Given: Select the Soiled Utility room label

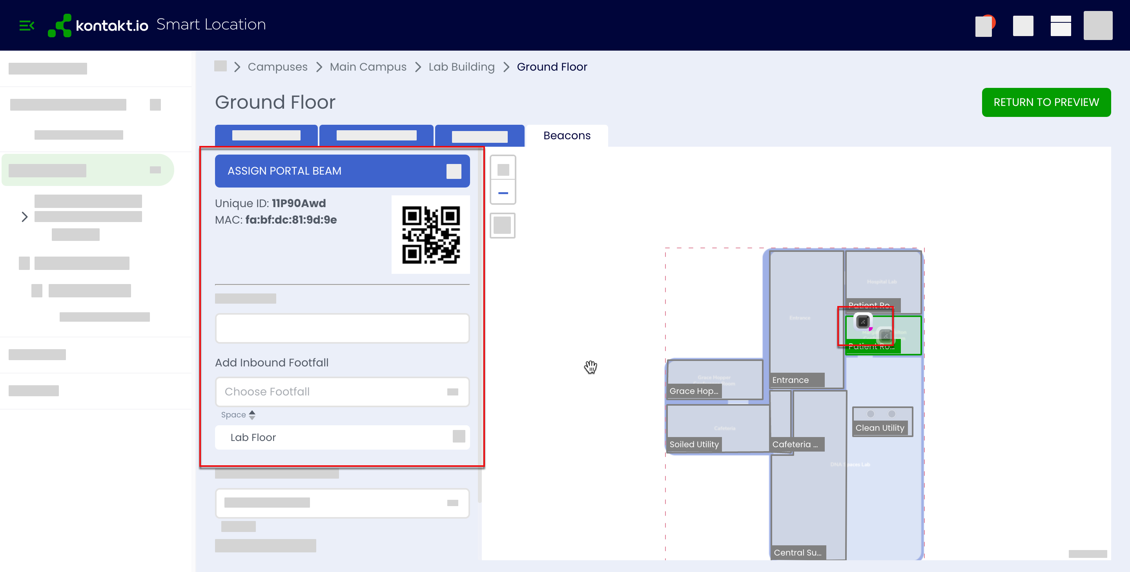Looking at the screenshot, I should coord(694,444).
